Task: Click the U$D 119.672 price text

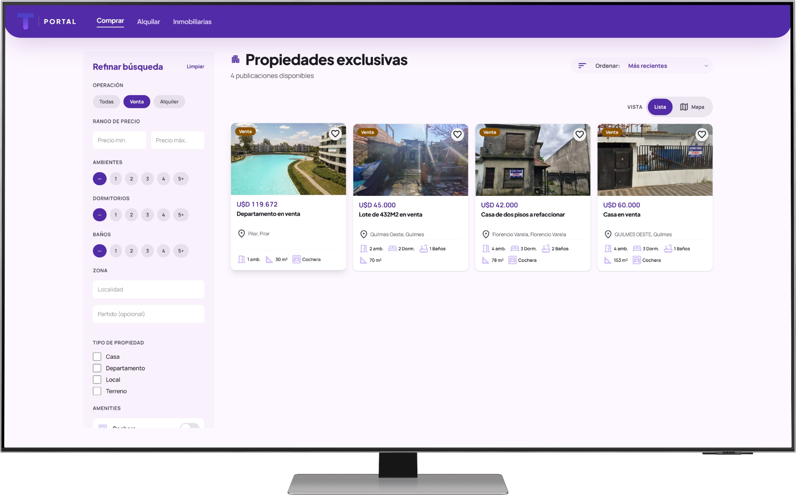Action: point(257,204)
